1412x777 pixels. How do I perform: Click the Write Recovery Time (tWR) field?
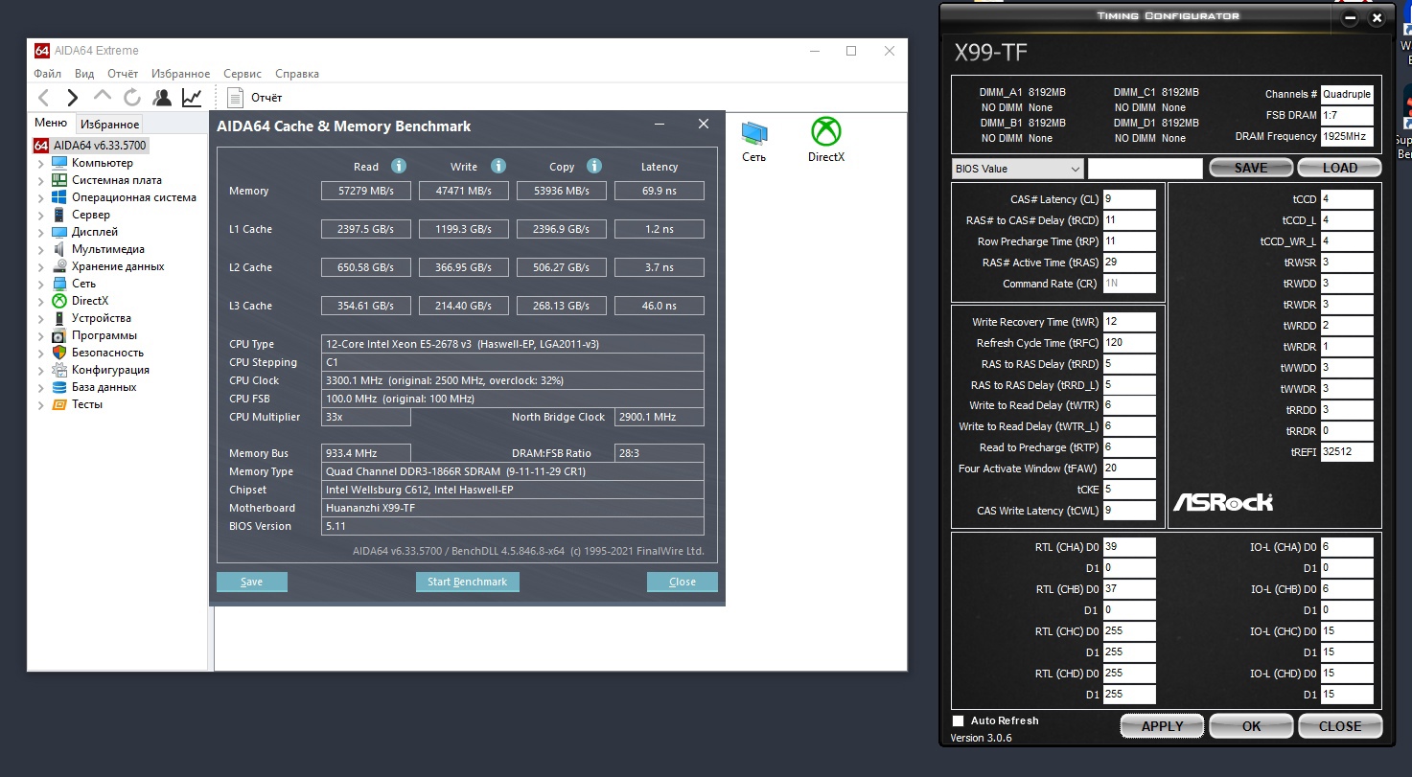tap(1129, 322)
